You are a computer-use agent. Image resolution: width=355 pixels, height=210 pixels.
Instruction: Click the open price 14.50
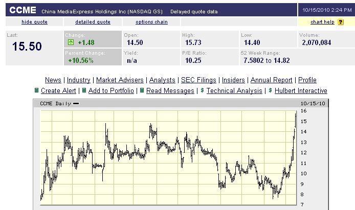pyautogui.click(x=135, y=42)
